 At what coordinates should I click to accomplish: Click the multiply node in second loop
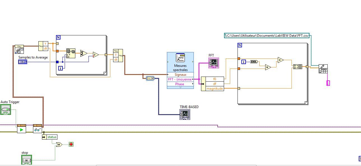[x=268, y=67]
